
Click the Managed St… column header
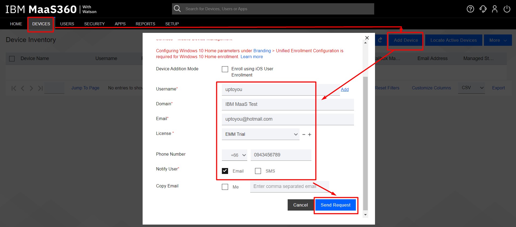click(478, 58)
